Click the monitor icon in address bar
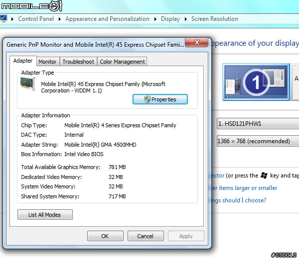This screenshot has height=259, width=299. (x=3, y=18)
